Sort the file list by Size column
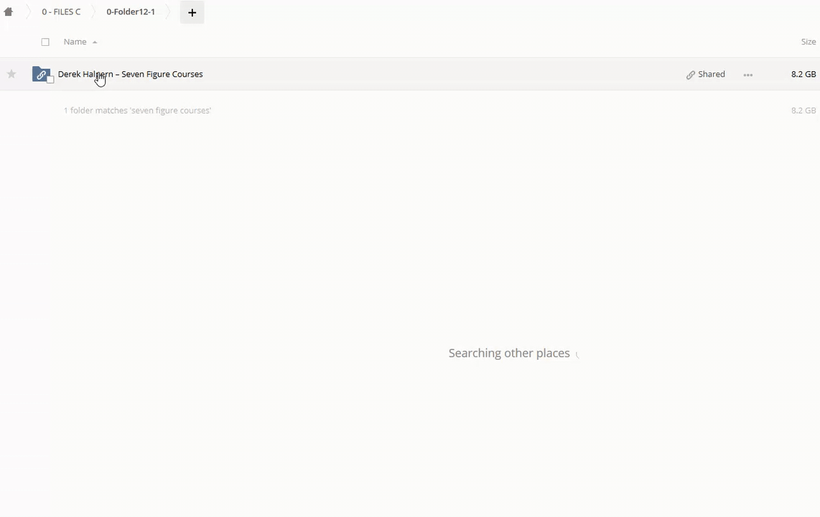This screenshot has height=517, width=820. (808, 42)
